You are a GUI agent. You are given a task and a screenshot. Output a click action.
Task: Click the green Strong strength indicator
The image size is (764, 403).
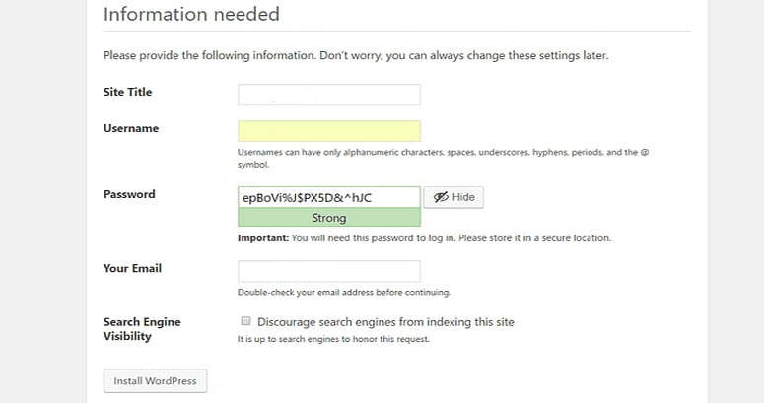click(x=328, y=218)
